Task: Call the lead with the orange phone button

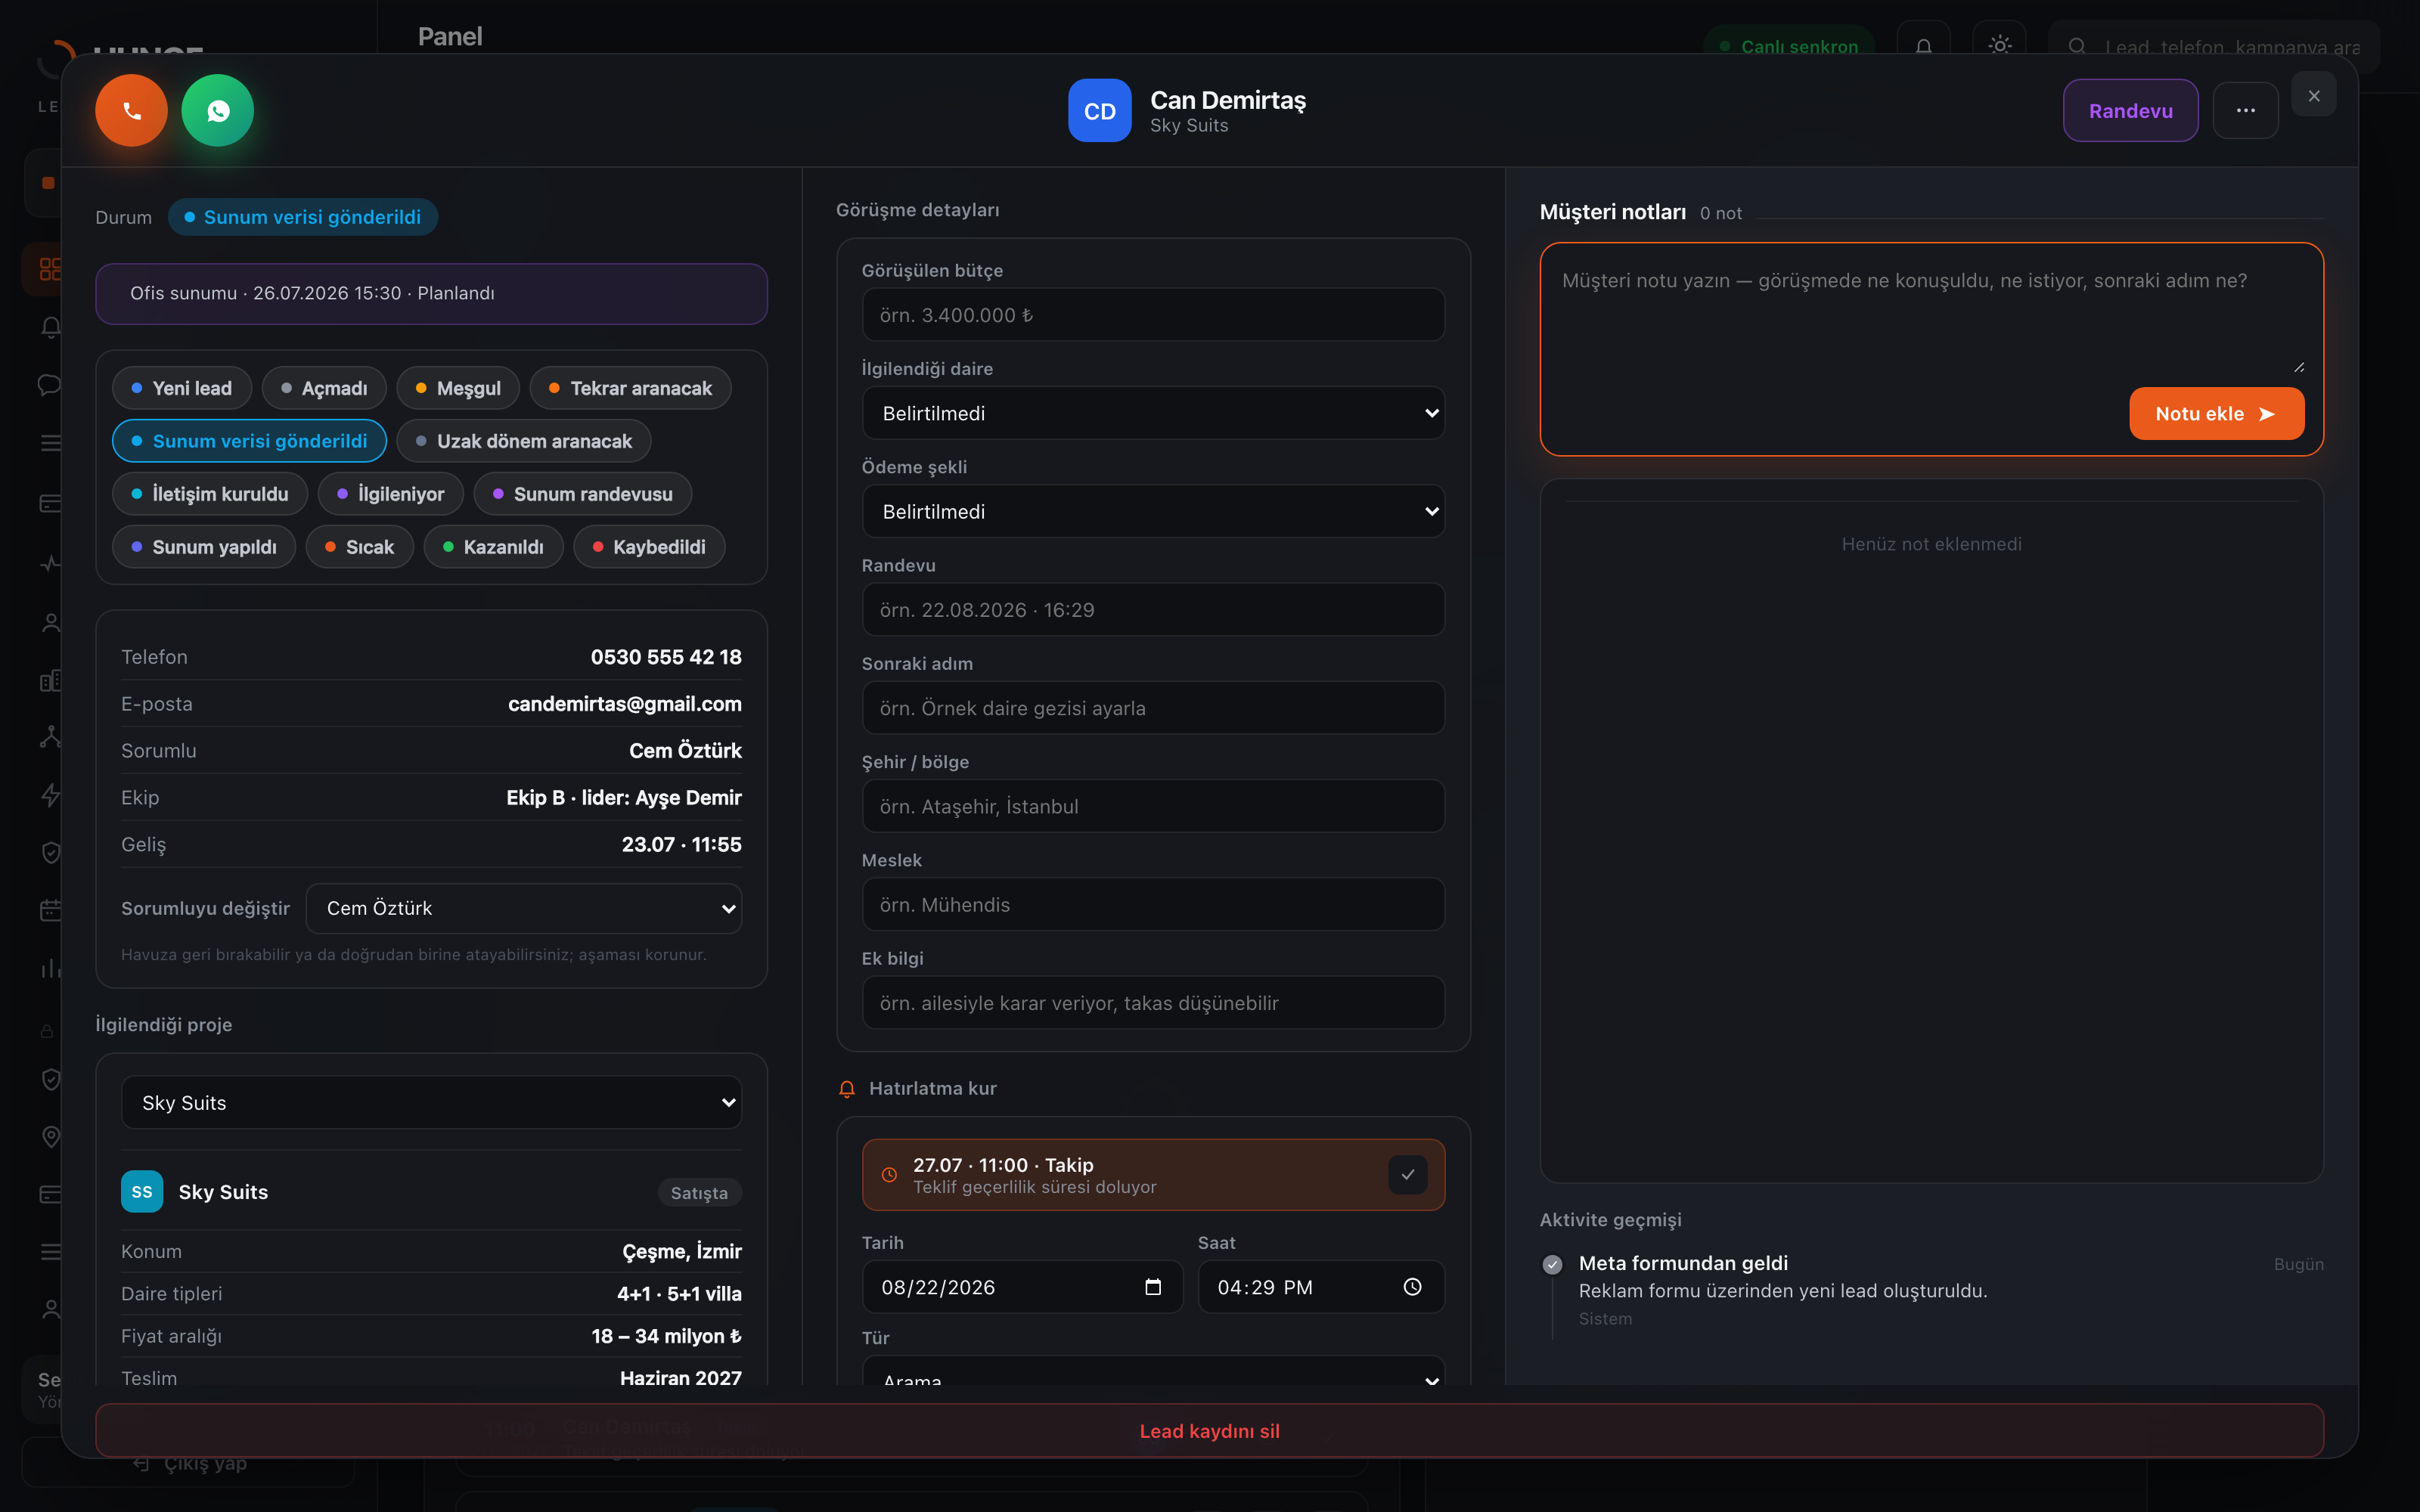Action: [131, 110]
